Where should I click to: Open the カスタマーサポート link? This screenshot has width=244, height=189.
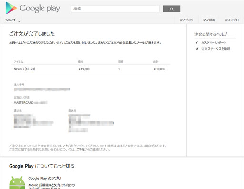click(213, 42)
